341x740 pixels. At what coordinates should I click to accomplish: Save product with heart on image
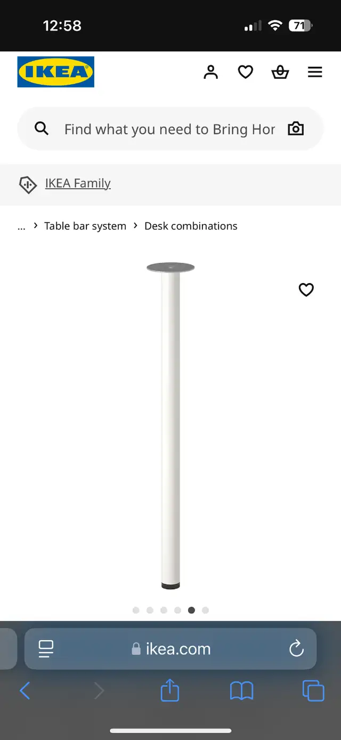tap(306, 289)
